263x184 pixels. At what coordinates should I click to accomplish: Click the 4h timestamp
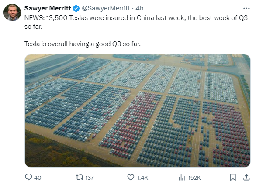139,8
